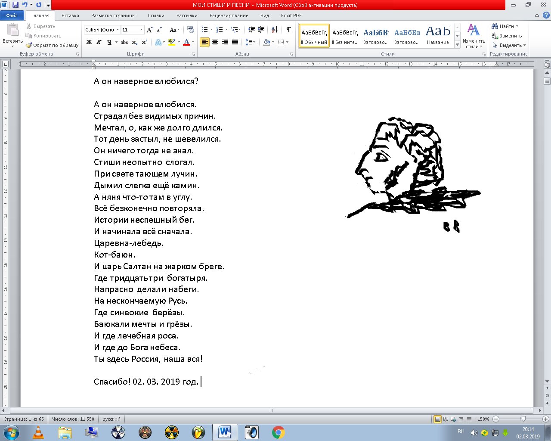Toggle italic (К) formatting
Image resolution: width=551 pixels, height=441 pixels.
[99, 42]
